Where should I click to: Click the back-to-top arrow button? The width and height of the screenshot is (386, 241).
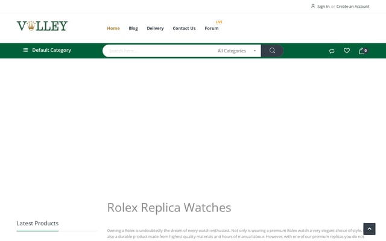[x=369, y=229]
